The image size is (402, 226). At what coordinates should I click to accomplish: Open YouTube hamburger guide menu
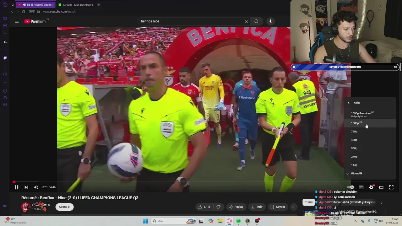pos(17,21)
